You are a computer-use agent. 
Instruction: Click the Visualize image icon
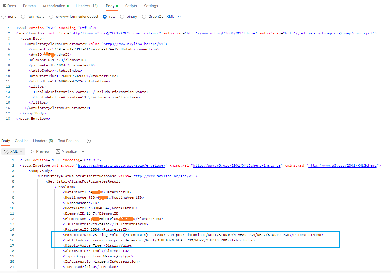[58, 151]
